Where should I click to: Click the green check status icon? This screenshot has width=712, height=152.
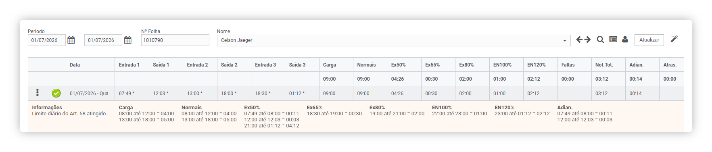point(56,93)
